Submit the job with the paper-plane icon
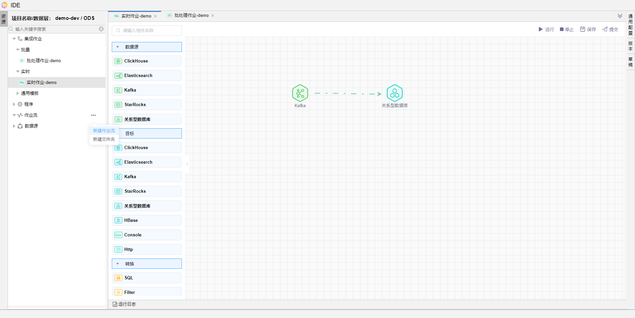The height and width of the screenshot is (318, 635). (x=605, y=29)
